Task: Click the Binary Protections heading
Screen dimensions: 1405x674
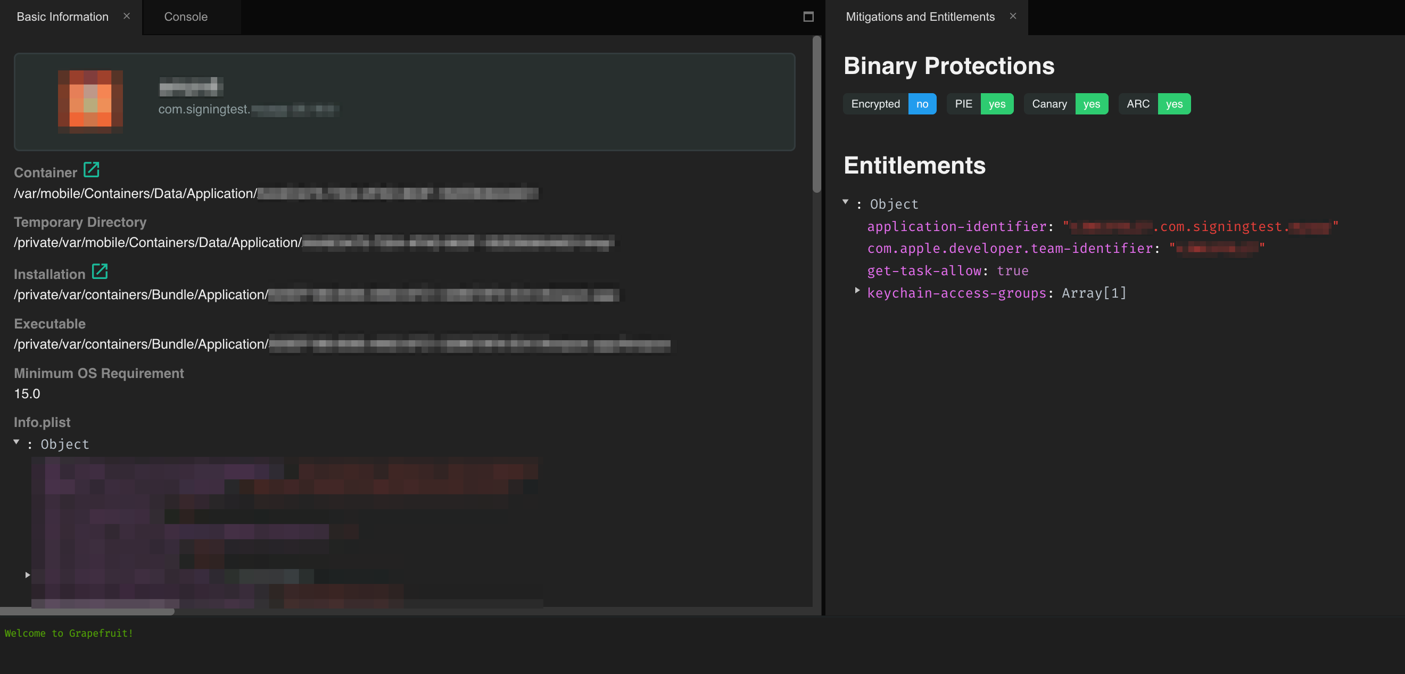Action: pos(949,65)
